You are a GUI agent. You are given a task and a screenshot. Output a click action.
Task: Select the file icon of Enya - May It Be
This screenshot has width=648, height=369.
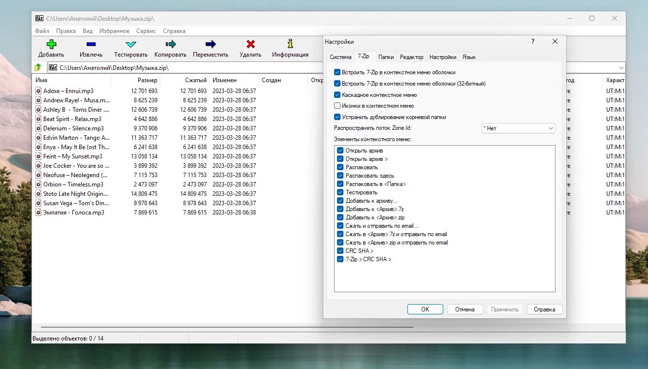pos(39,147)
